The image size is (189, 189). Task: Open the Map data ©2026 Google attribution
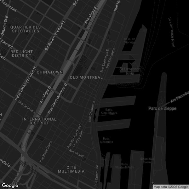(170, 187)
